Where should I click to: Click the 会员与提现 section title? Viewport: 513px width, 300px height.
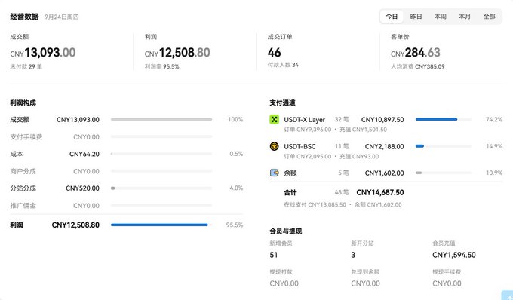pyautogui.click(x=286, y=231)
